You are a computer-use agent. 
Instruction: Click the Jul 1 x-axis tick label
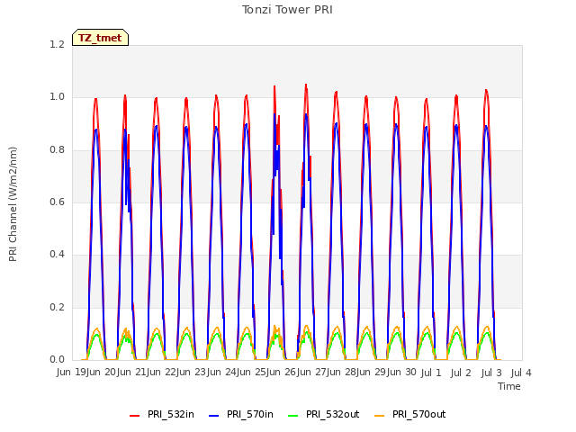(431, 373)
